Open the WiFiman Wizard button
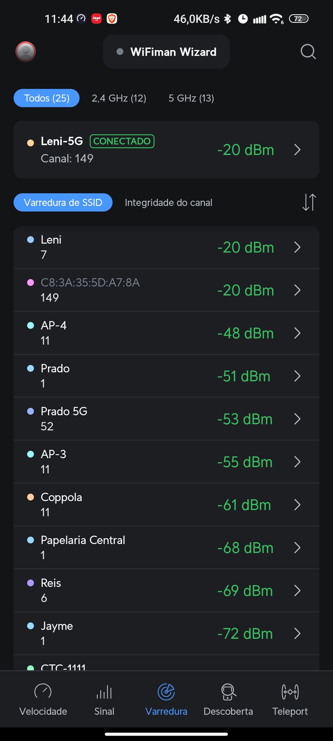Viewport: 333px width, 741px height. [166, 52]
